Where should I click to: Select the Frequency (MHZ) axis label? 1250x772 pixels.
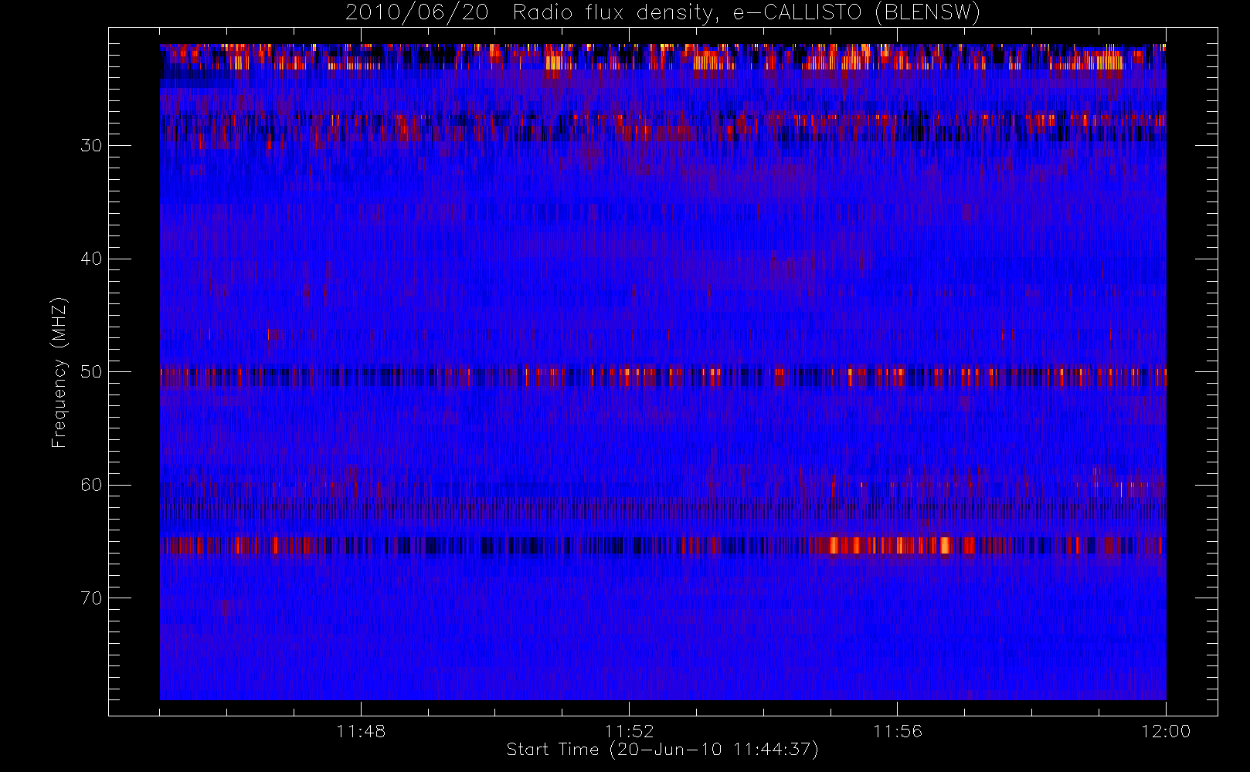tap(59, 372)
